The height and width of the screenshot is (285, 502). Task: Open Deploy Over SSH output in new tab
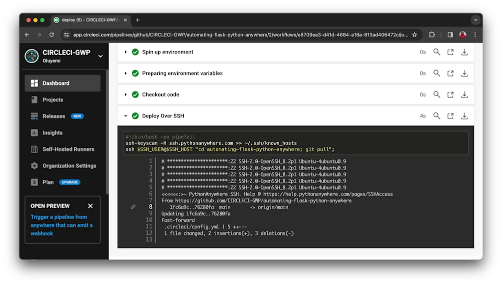pos(450,116)
